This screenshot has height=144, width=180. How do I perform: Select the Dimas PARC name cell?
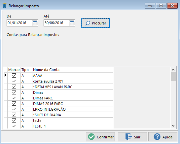click(73, 98)
